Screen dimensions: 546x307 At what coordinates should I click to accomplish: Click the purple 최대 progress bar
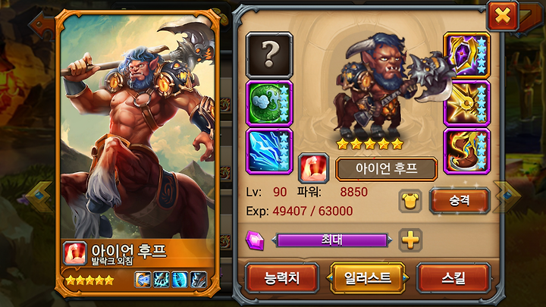click(332, 240)
